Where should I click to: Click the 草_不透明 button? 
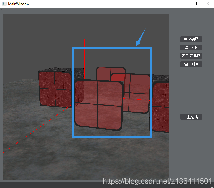[191, 39]
